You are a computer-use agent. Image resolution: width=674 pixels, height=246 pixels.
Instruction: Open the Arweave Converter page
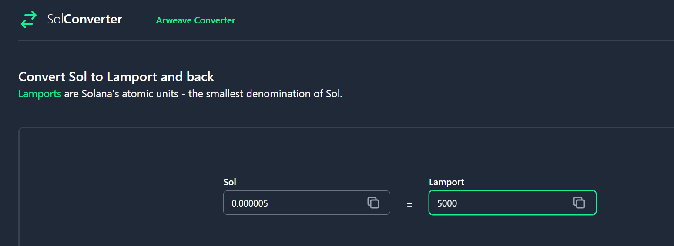tap(195, 20)
